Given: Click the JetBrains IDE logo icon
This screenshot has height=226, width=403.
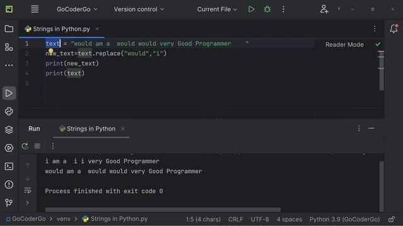Looking at the screenshot, I should (x=9, y=9).
